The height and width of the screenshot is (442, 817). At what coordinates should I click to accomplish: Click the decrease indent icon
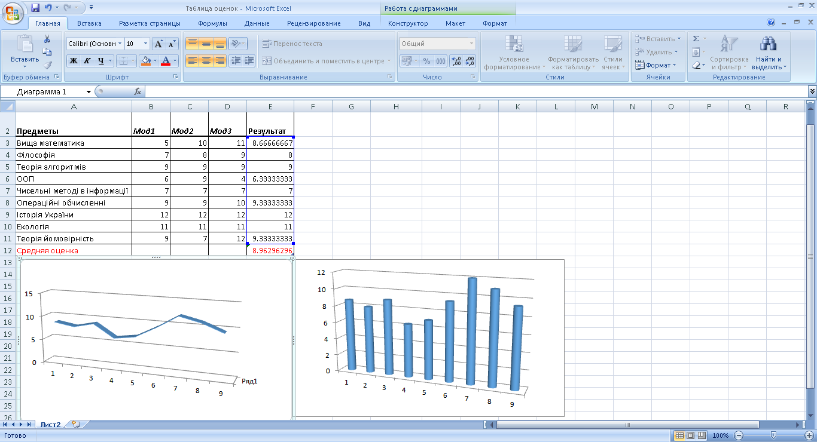pos(235,61)
